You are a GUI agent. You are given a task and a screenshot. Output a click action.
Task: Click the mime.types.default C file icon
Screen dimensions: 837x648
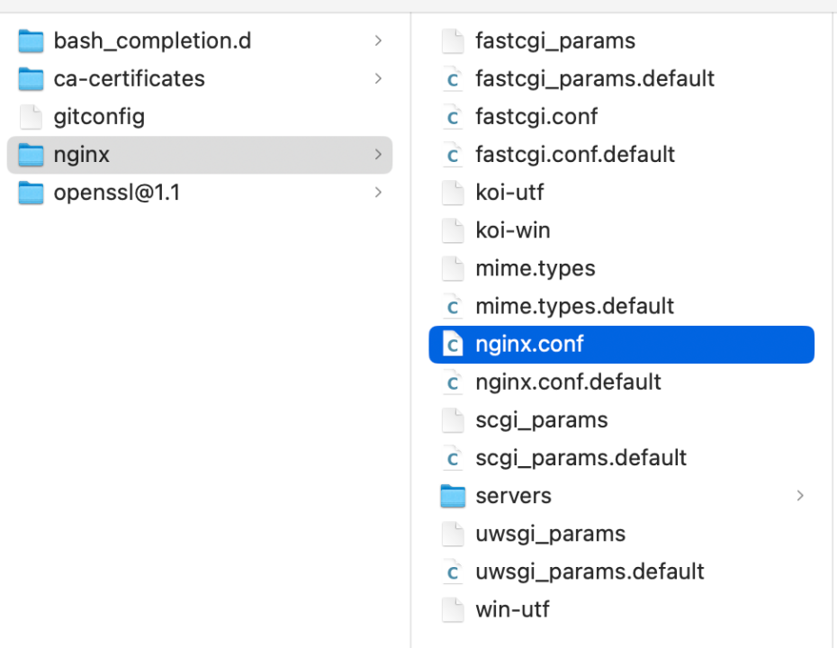click(453, 306)
